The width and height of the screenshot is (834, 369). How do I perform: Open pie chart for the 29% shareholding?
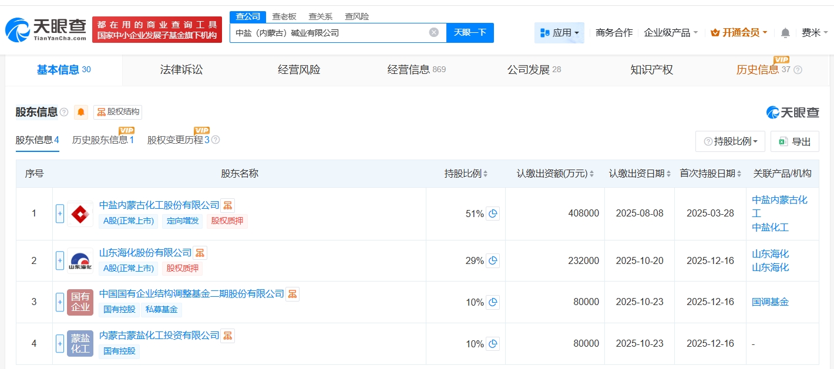click(493, 260)
